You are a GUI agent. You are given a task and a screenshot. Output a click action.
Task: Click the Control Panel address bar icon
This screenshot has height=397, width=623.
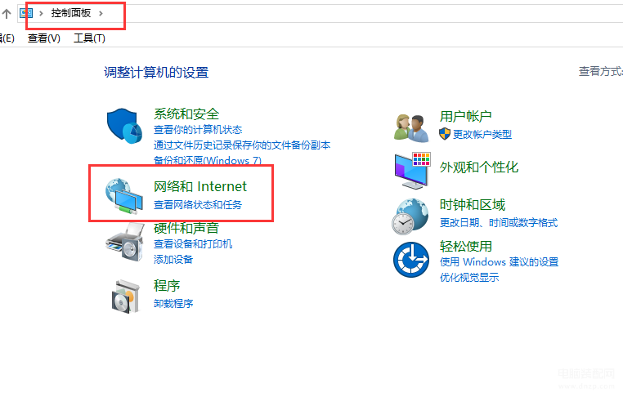coord(26,14)
